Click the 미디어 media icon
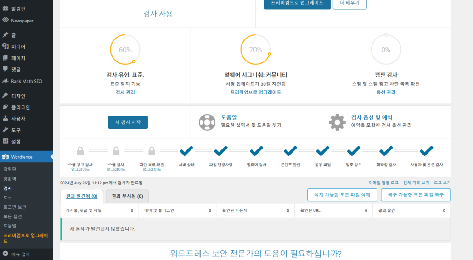The height and width of the screenshot is (260, 473). [6, 46]
